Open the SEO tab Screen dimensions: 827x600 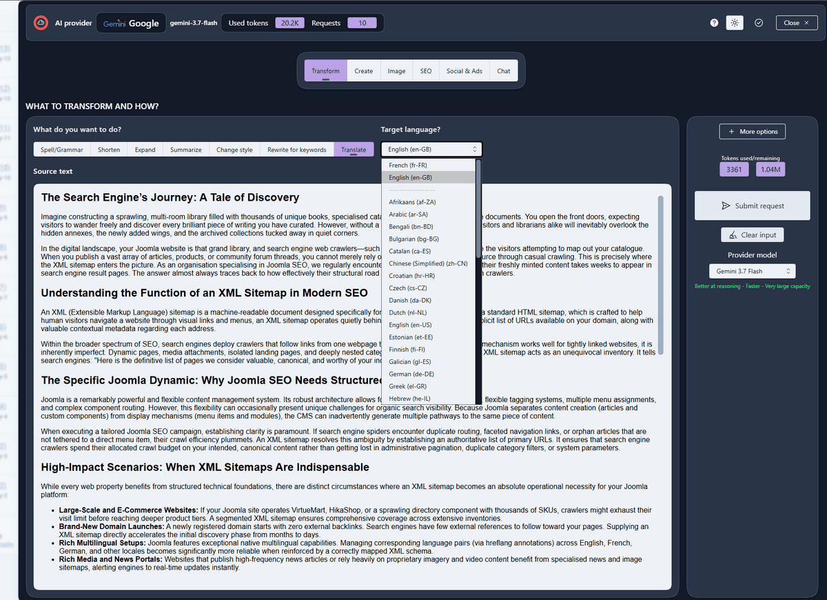coord(426,71)
